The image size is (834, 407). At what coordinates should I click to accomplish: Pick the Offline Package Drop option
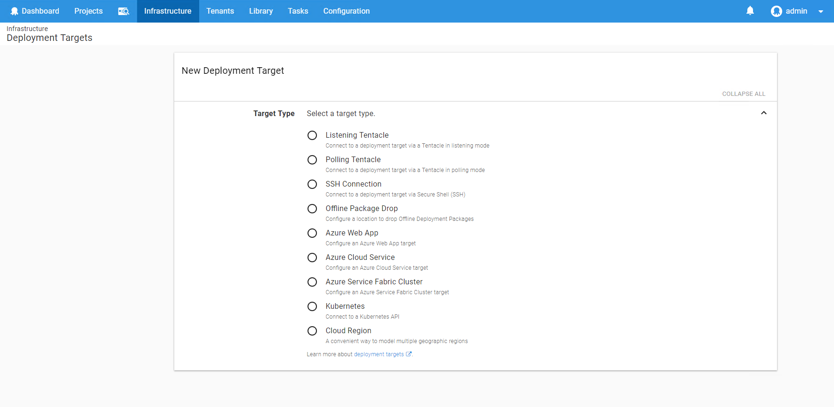(x=312, y=209)
